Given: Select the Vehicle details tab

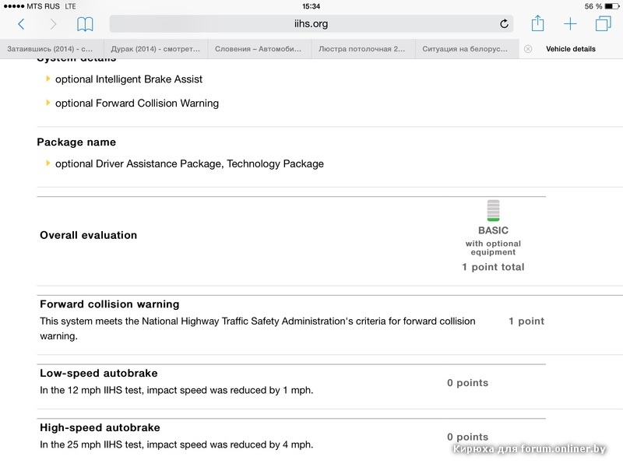Looking at the screenshot, I should 571,49.
